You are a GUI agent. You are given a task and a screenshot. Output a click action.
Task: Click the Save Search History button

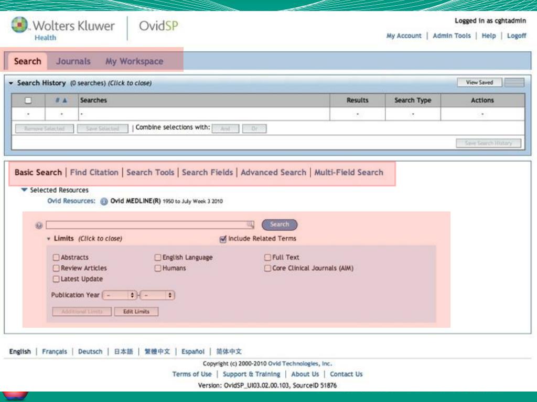point(488,143)
